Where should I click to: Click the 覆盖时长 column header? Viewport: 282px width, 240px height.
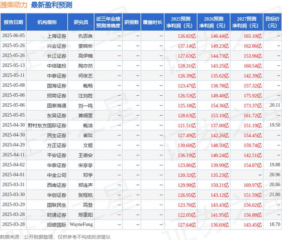pos(153,22)
